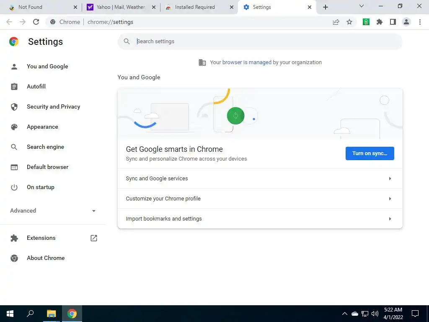Open the Windows Start menu
Screen dimensions: 429x322
coord(10,314)
